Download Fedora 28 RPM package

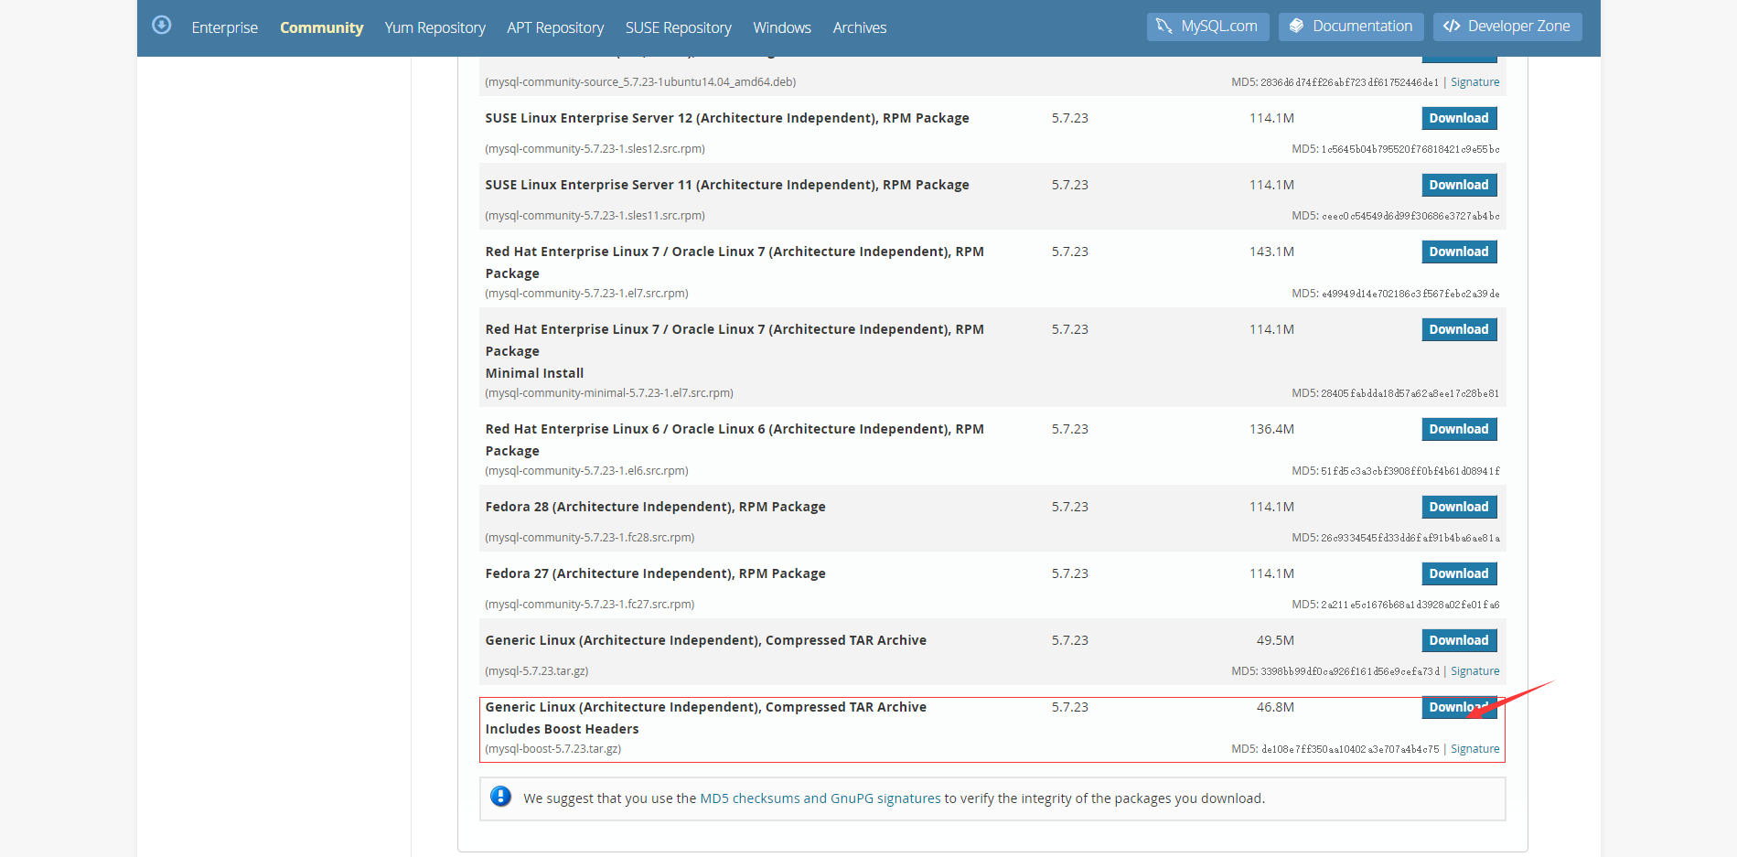pos(1458,507)
